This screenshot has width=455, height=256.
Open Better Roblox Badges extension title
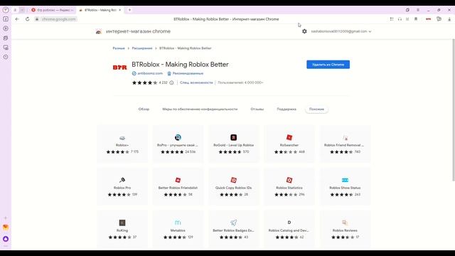234,230
